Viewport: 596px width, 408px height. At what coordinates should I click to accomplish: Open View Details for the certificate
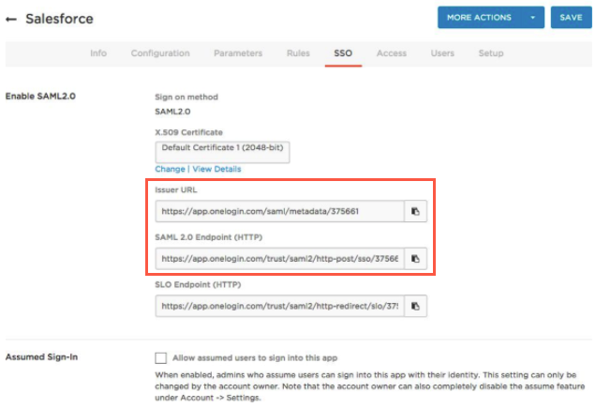(x=216, y=169)
